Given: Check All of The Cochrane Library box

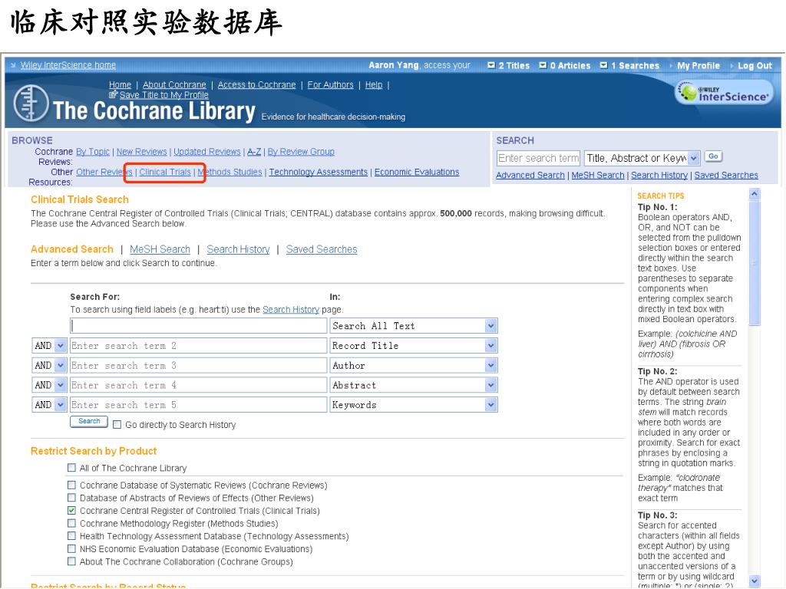Looking at the screenshot, I should pos(71,468).
